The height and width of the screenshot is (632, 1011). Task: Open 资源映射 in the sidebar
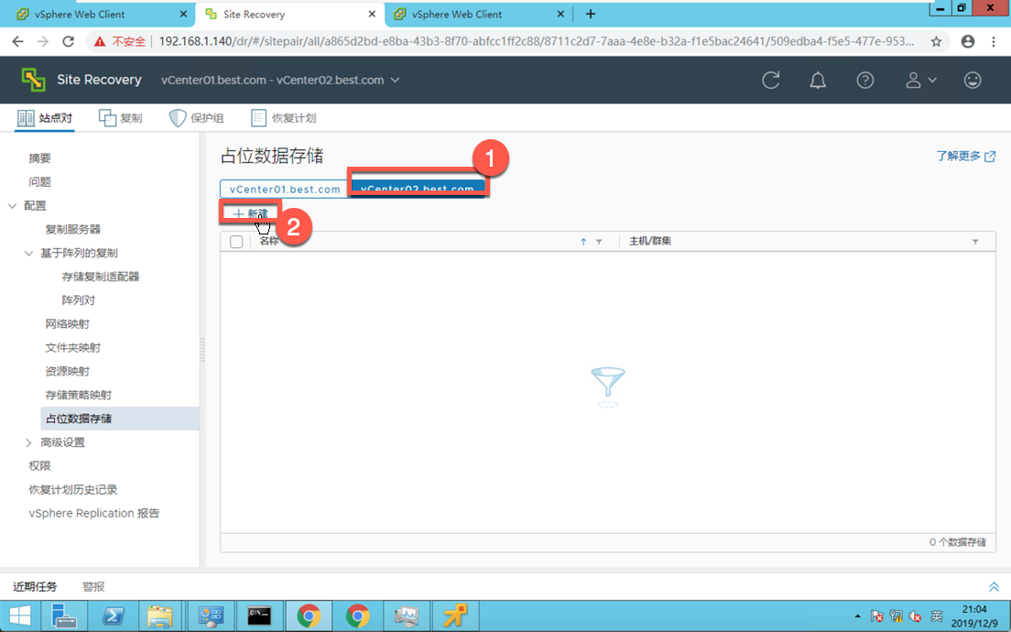point(67,372)
